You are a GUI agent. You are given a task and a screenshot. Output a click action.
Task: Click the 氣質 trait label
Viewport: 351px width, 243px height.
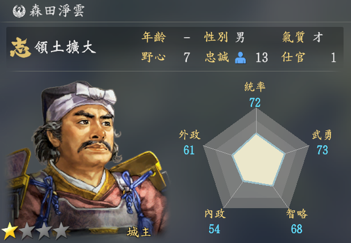coord(293,37)
